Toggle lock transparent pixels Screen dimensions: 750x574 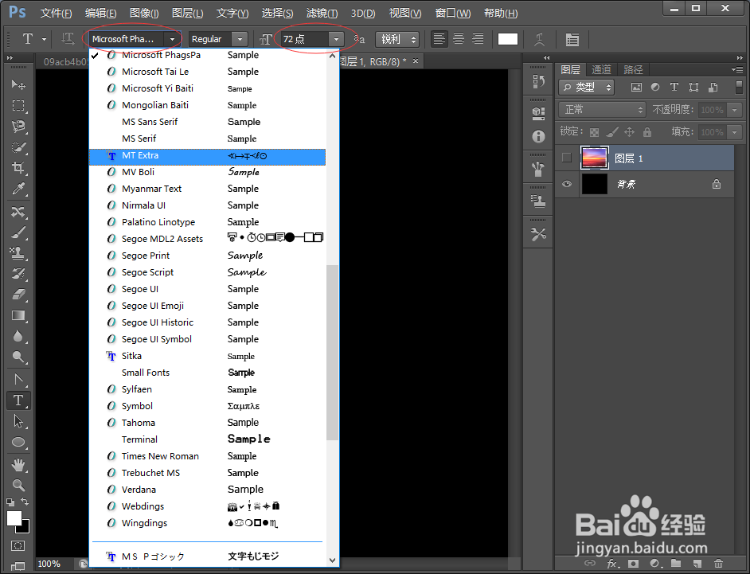(x=594, y=132)
